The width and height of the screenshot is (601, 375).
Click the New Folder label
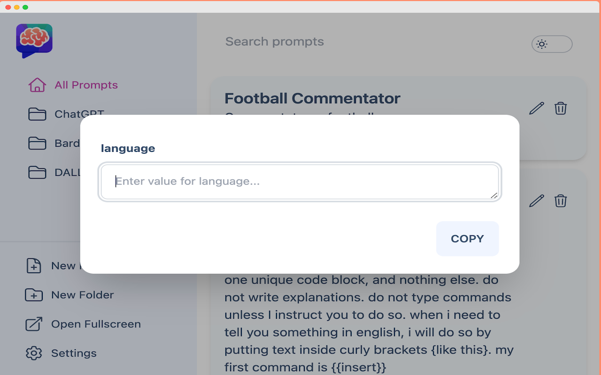[x=83, y=295]
